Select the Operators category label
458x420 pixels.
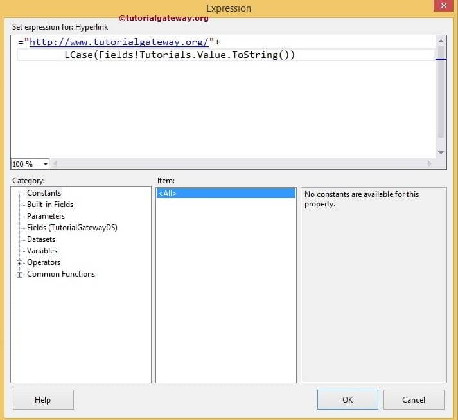pyautogui.click(x=44, y=262)
